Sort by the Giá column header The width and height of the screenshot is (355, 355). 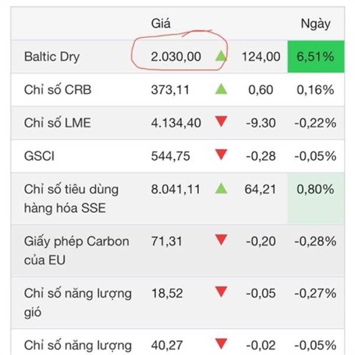(x=160, y=23)
